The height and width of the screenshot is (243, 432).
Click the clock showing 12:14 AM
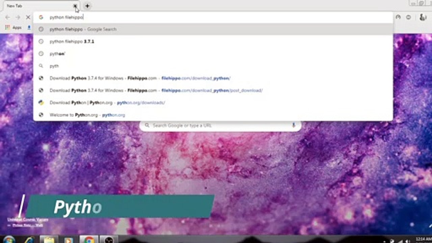coord(423,239)
